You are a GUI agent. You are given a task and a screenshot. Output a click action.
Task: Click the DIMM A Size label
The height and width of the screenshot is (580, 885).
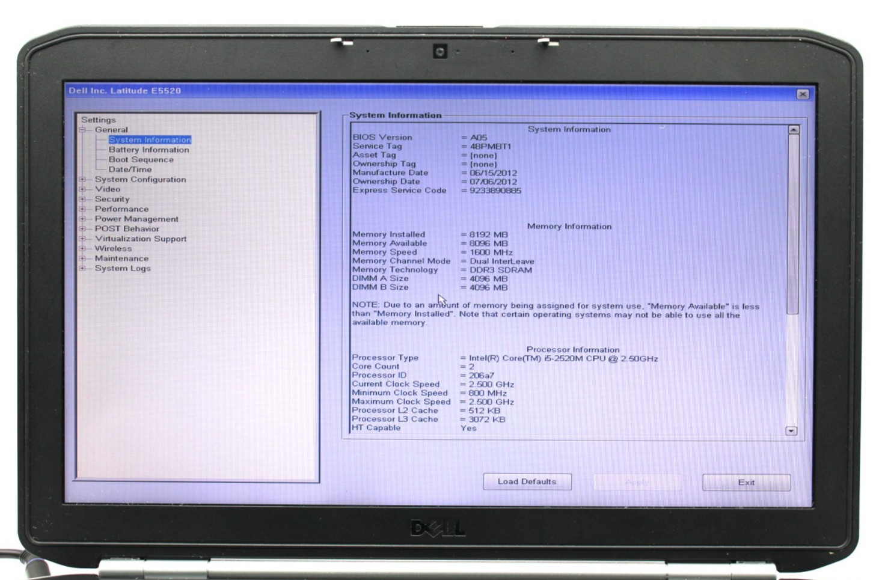380,278
